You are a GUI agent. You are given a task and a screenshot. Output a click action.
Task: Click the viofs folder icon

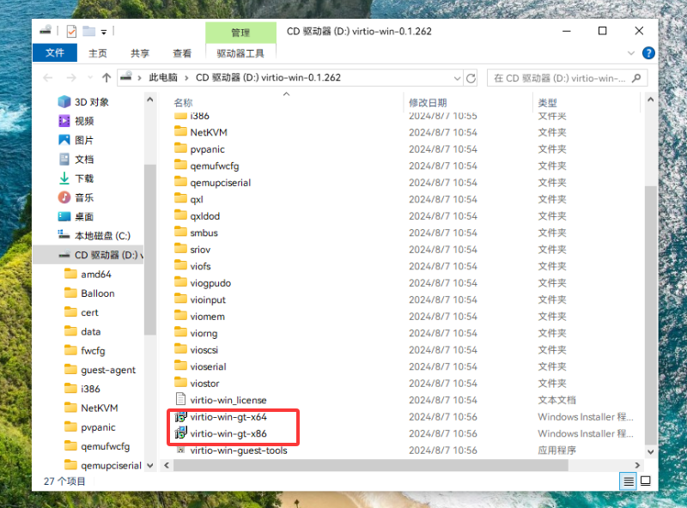click(180, 265)
